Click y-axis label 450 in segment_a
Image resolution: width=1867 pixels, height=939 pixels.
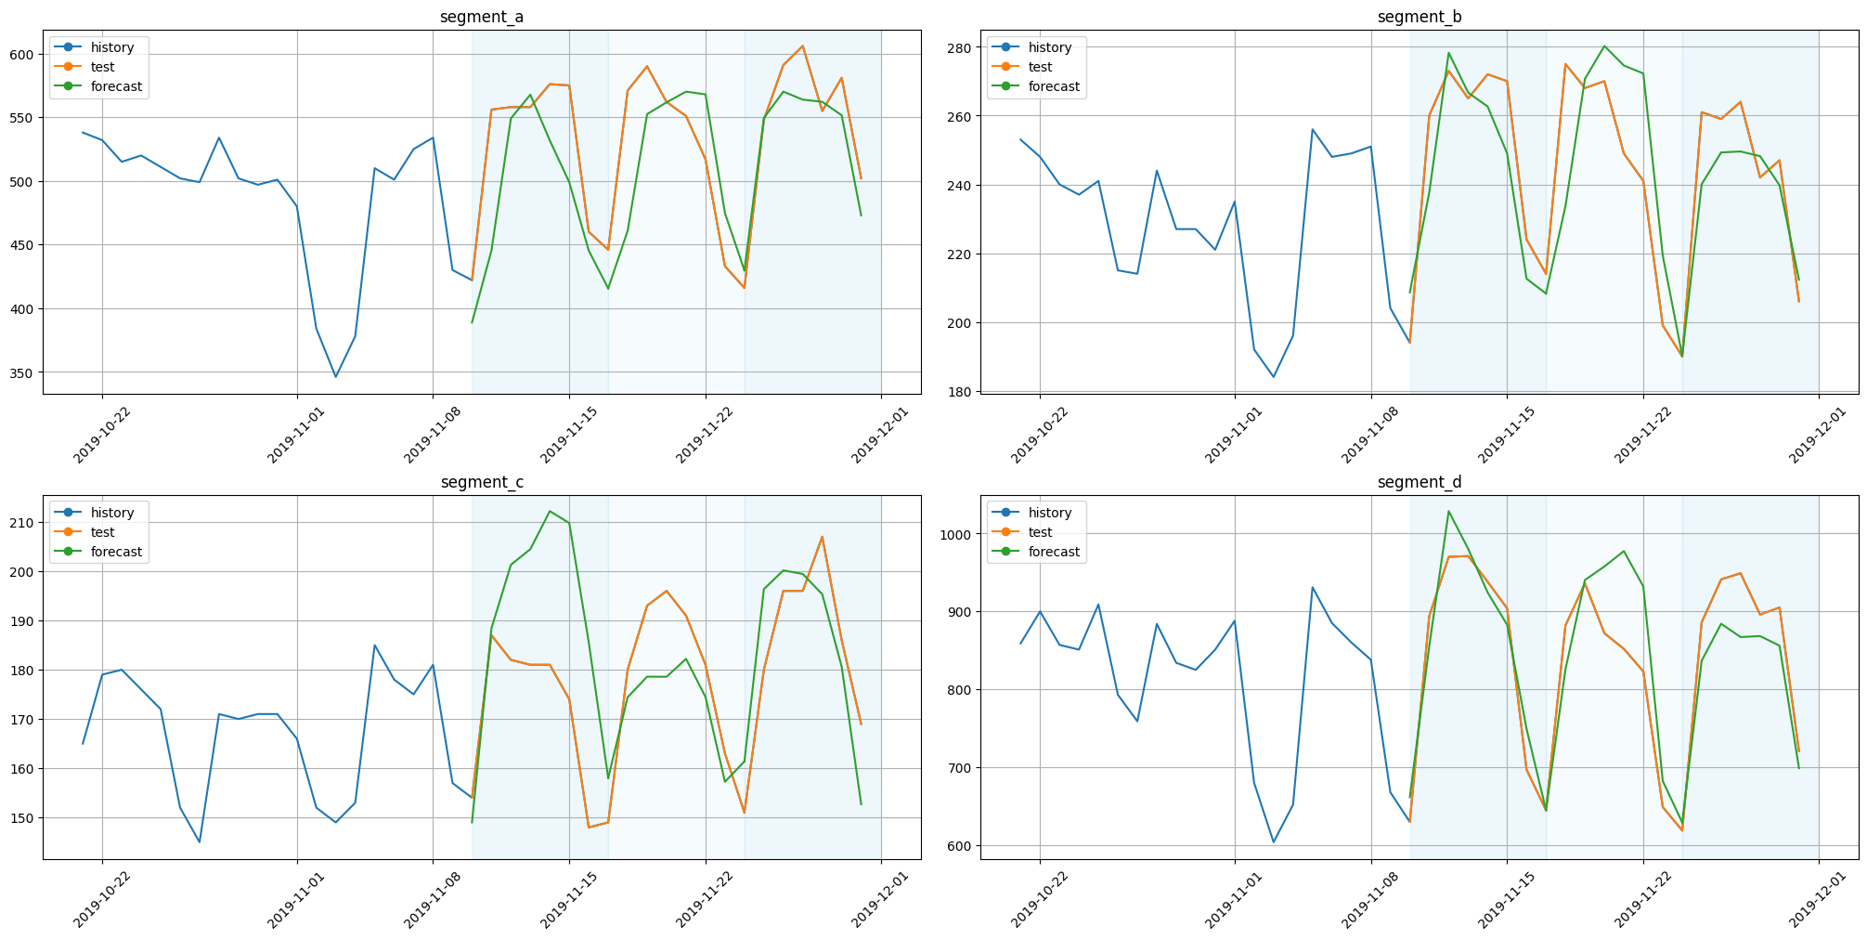point(23,245)
